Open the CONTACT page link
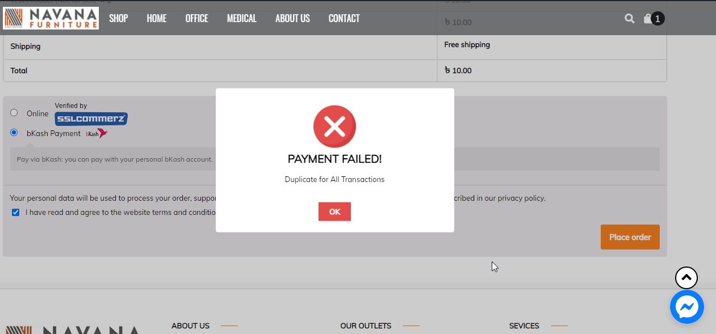The image size is (716, 334). [344, 19]
